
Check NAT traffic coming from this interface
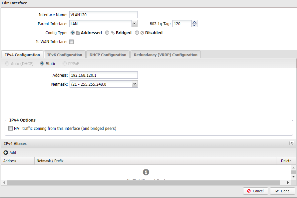tap(10, 128)
